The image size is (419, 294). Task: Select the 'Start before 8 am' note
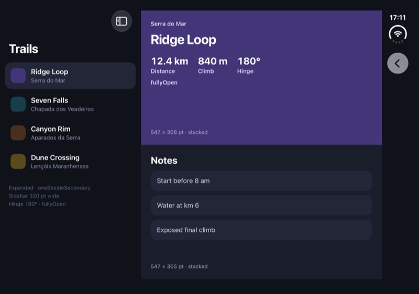click(261, 181)
